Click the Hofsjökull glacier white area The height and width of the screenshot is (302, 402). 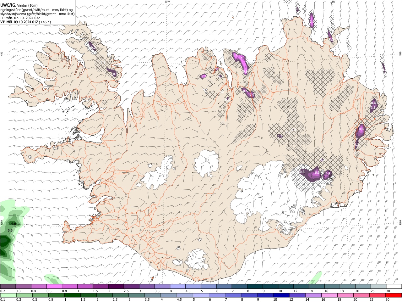[x=206, y=163]
